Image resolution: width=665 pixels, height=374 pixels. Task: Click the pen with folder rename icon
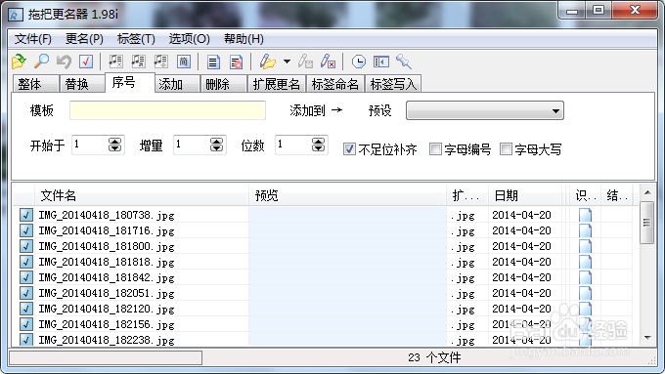pos(268,62)
